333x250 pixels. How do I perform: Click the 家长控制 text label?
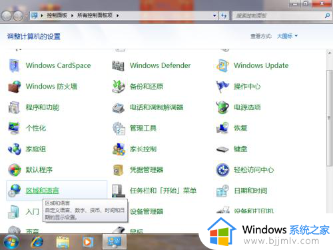pos(143,149)
